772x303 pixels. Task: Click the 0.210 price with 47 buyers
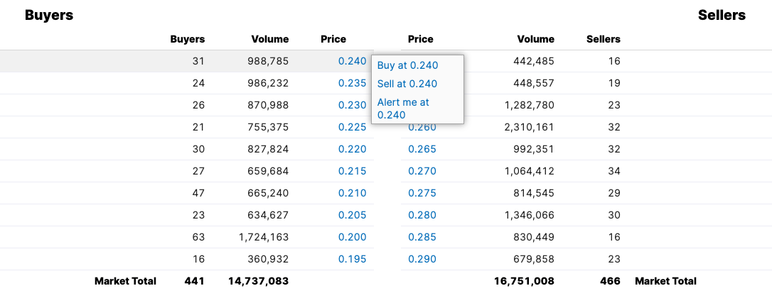click(352, 193)
